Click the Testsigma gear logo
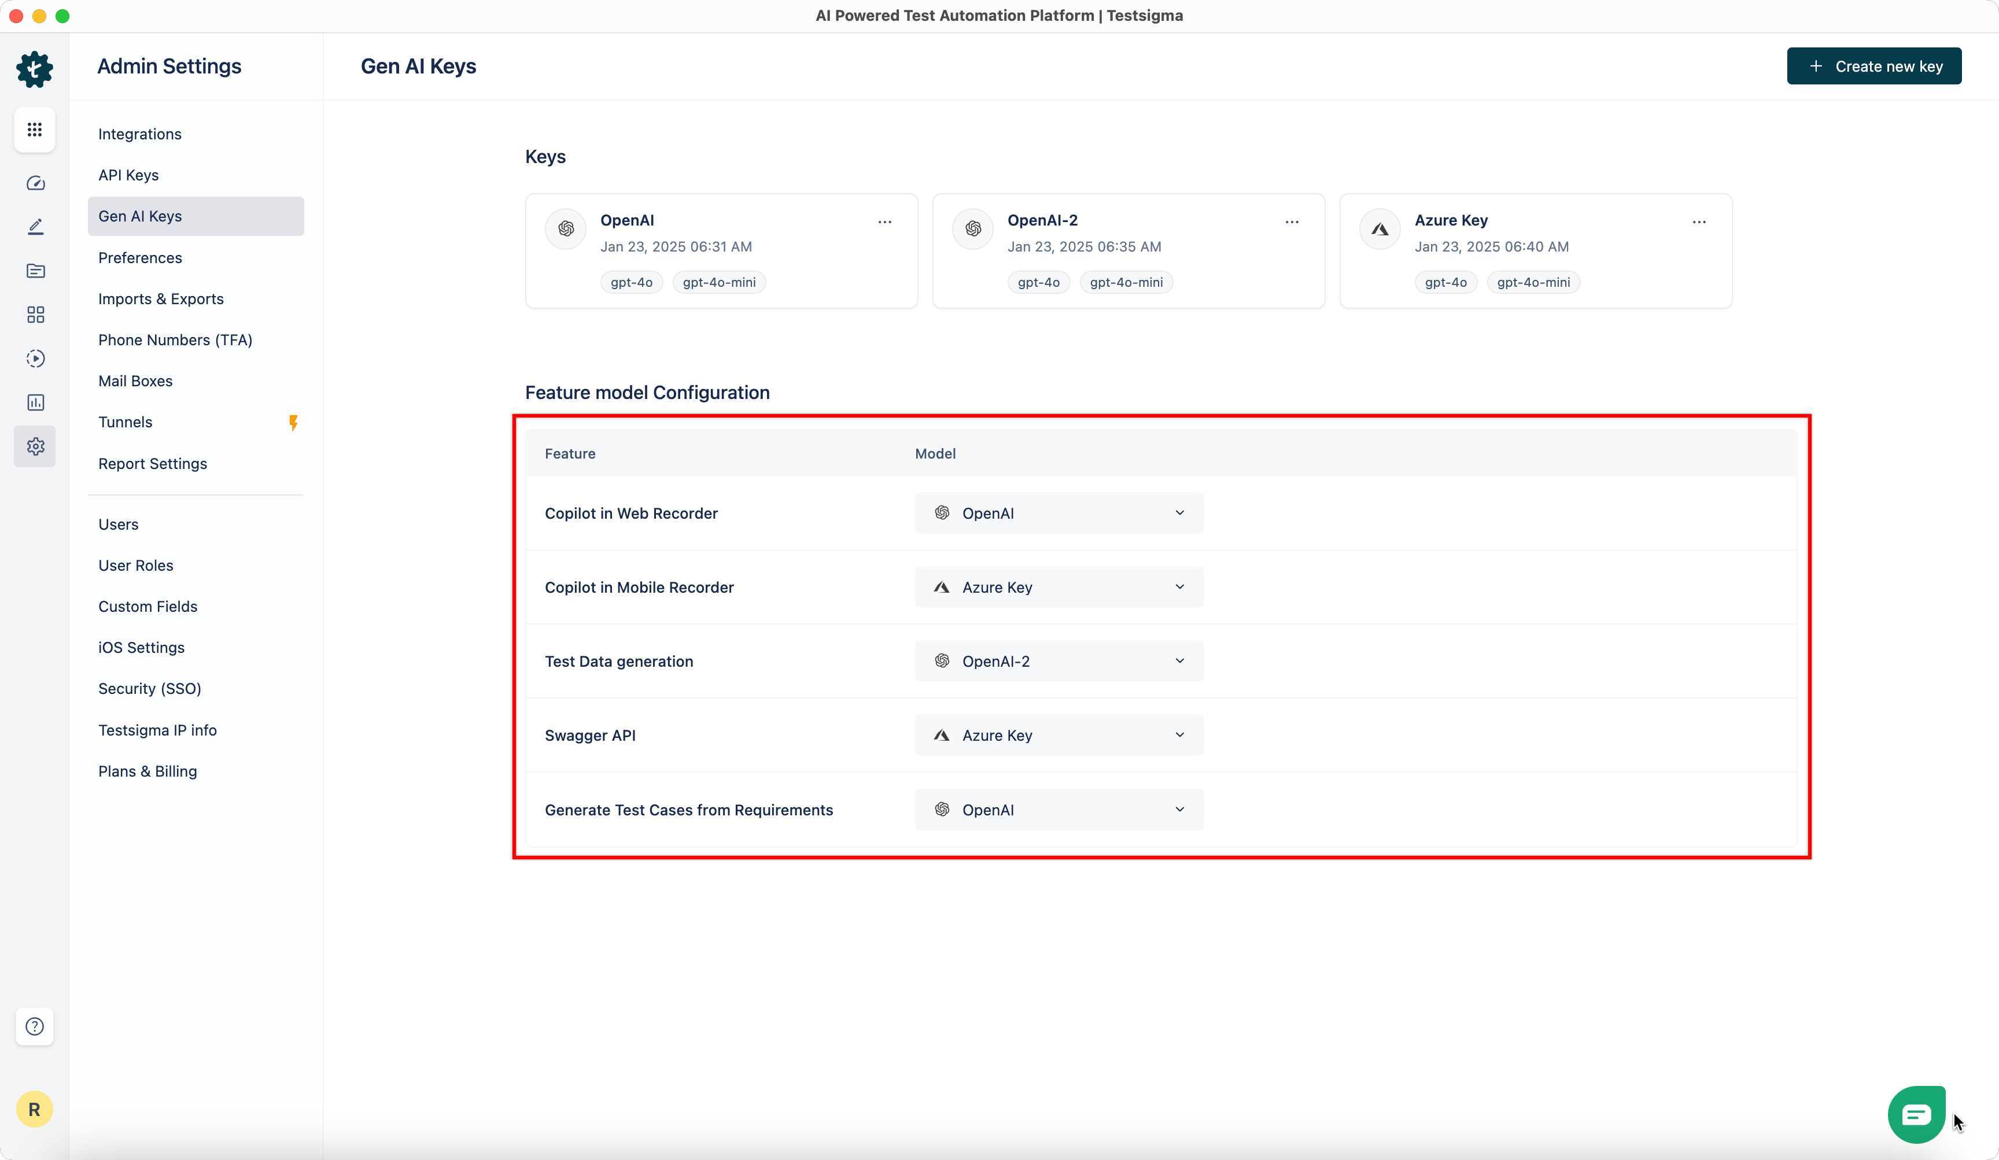This screenshot has height=1160, width=1999. (x=35, y=69)
